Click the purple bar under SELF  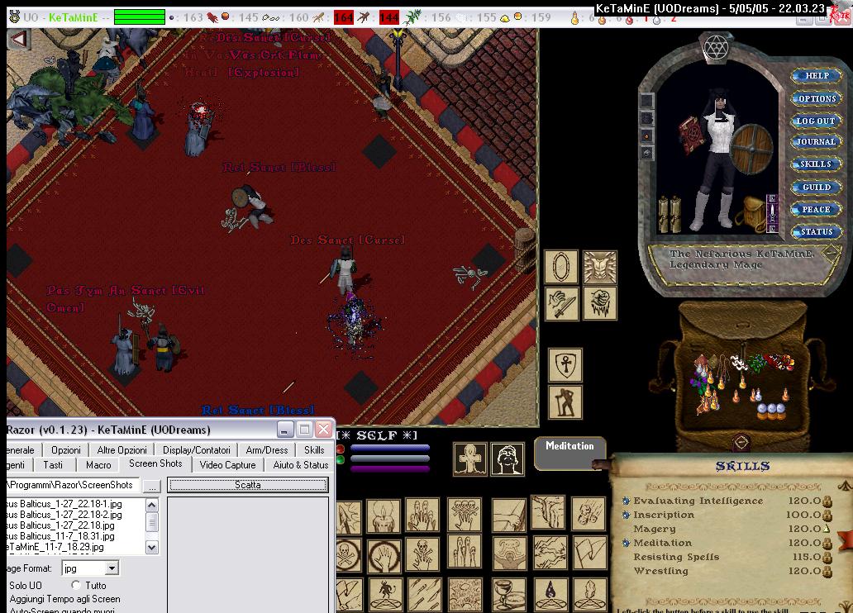[390, 468]
